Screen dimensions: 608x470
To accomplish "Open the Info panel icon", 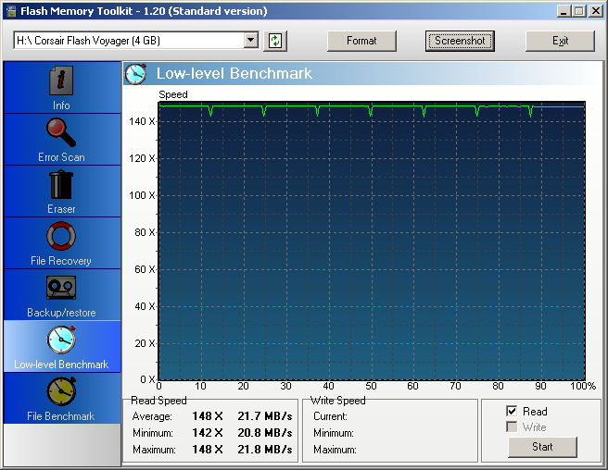I will pyautogui.click(x=61, y=80).
